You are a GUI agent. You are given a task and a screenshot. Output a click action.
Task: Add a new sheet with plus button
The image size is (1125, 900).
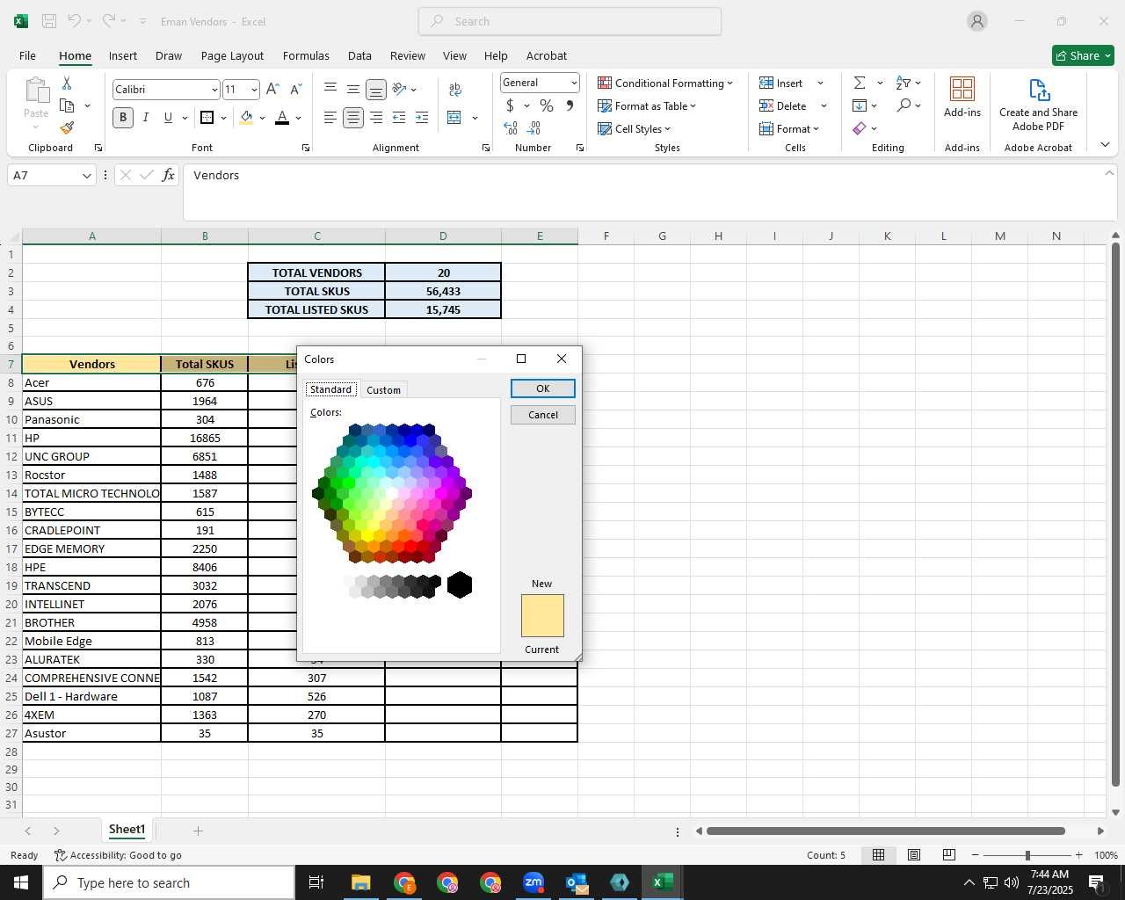click(x=198, y=831)
